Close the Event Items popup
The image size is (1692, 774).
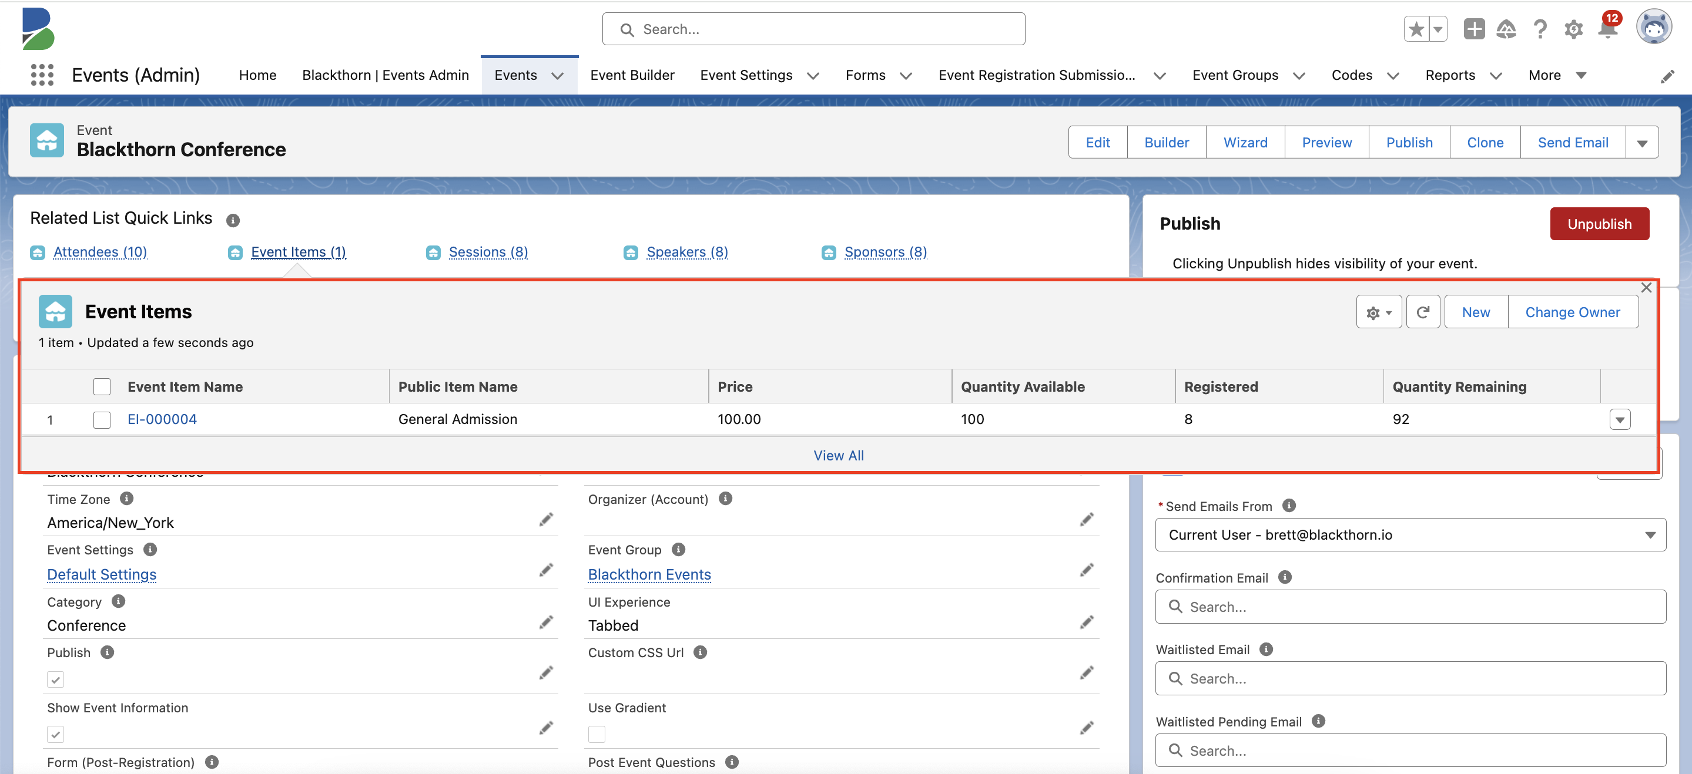tap(1646, 288)
